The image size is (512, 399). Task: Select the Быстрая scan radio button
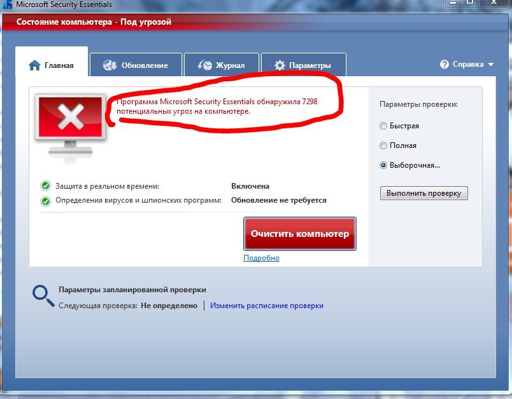pyautogui.click(x=383, y=126)
